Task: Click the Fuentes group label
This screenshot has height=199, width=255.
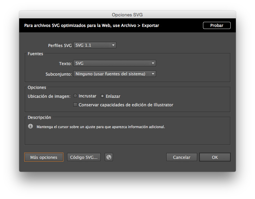Action: [35, 54]
